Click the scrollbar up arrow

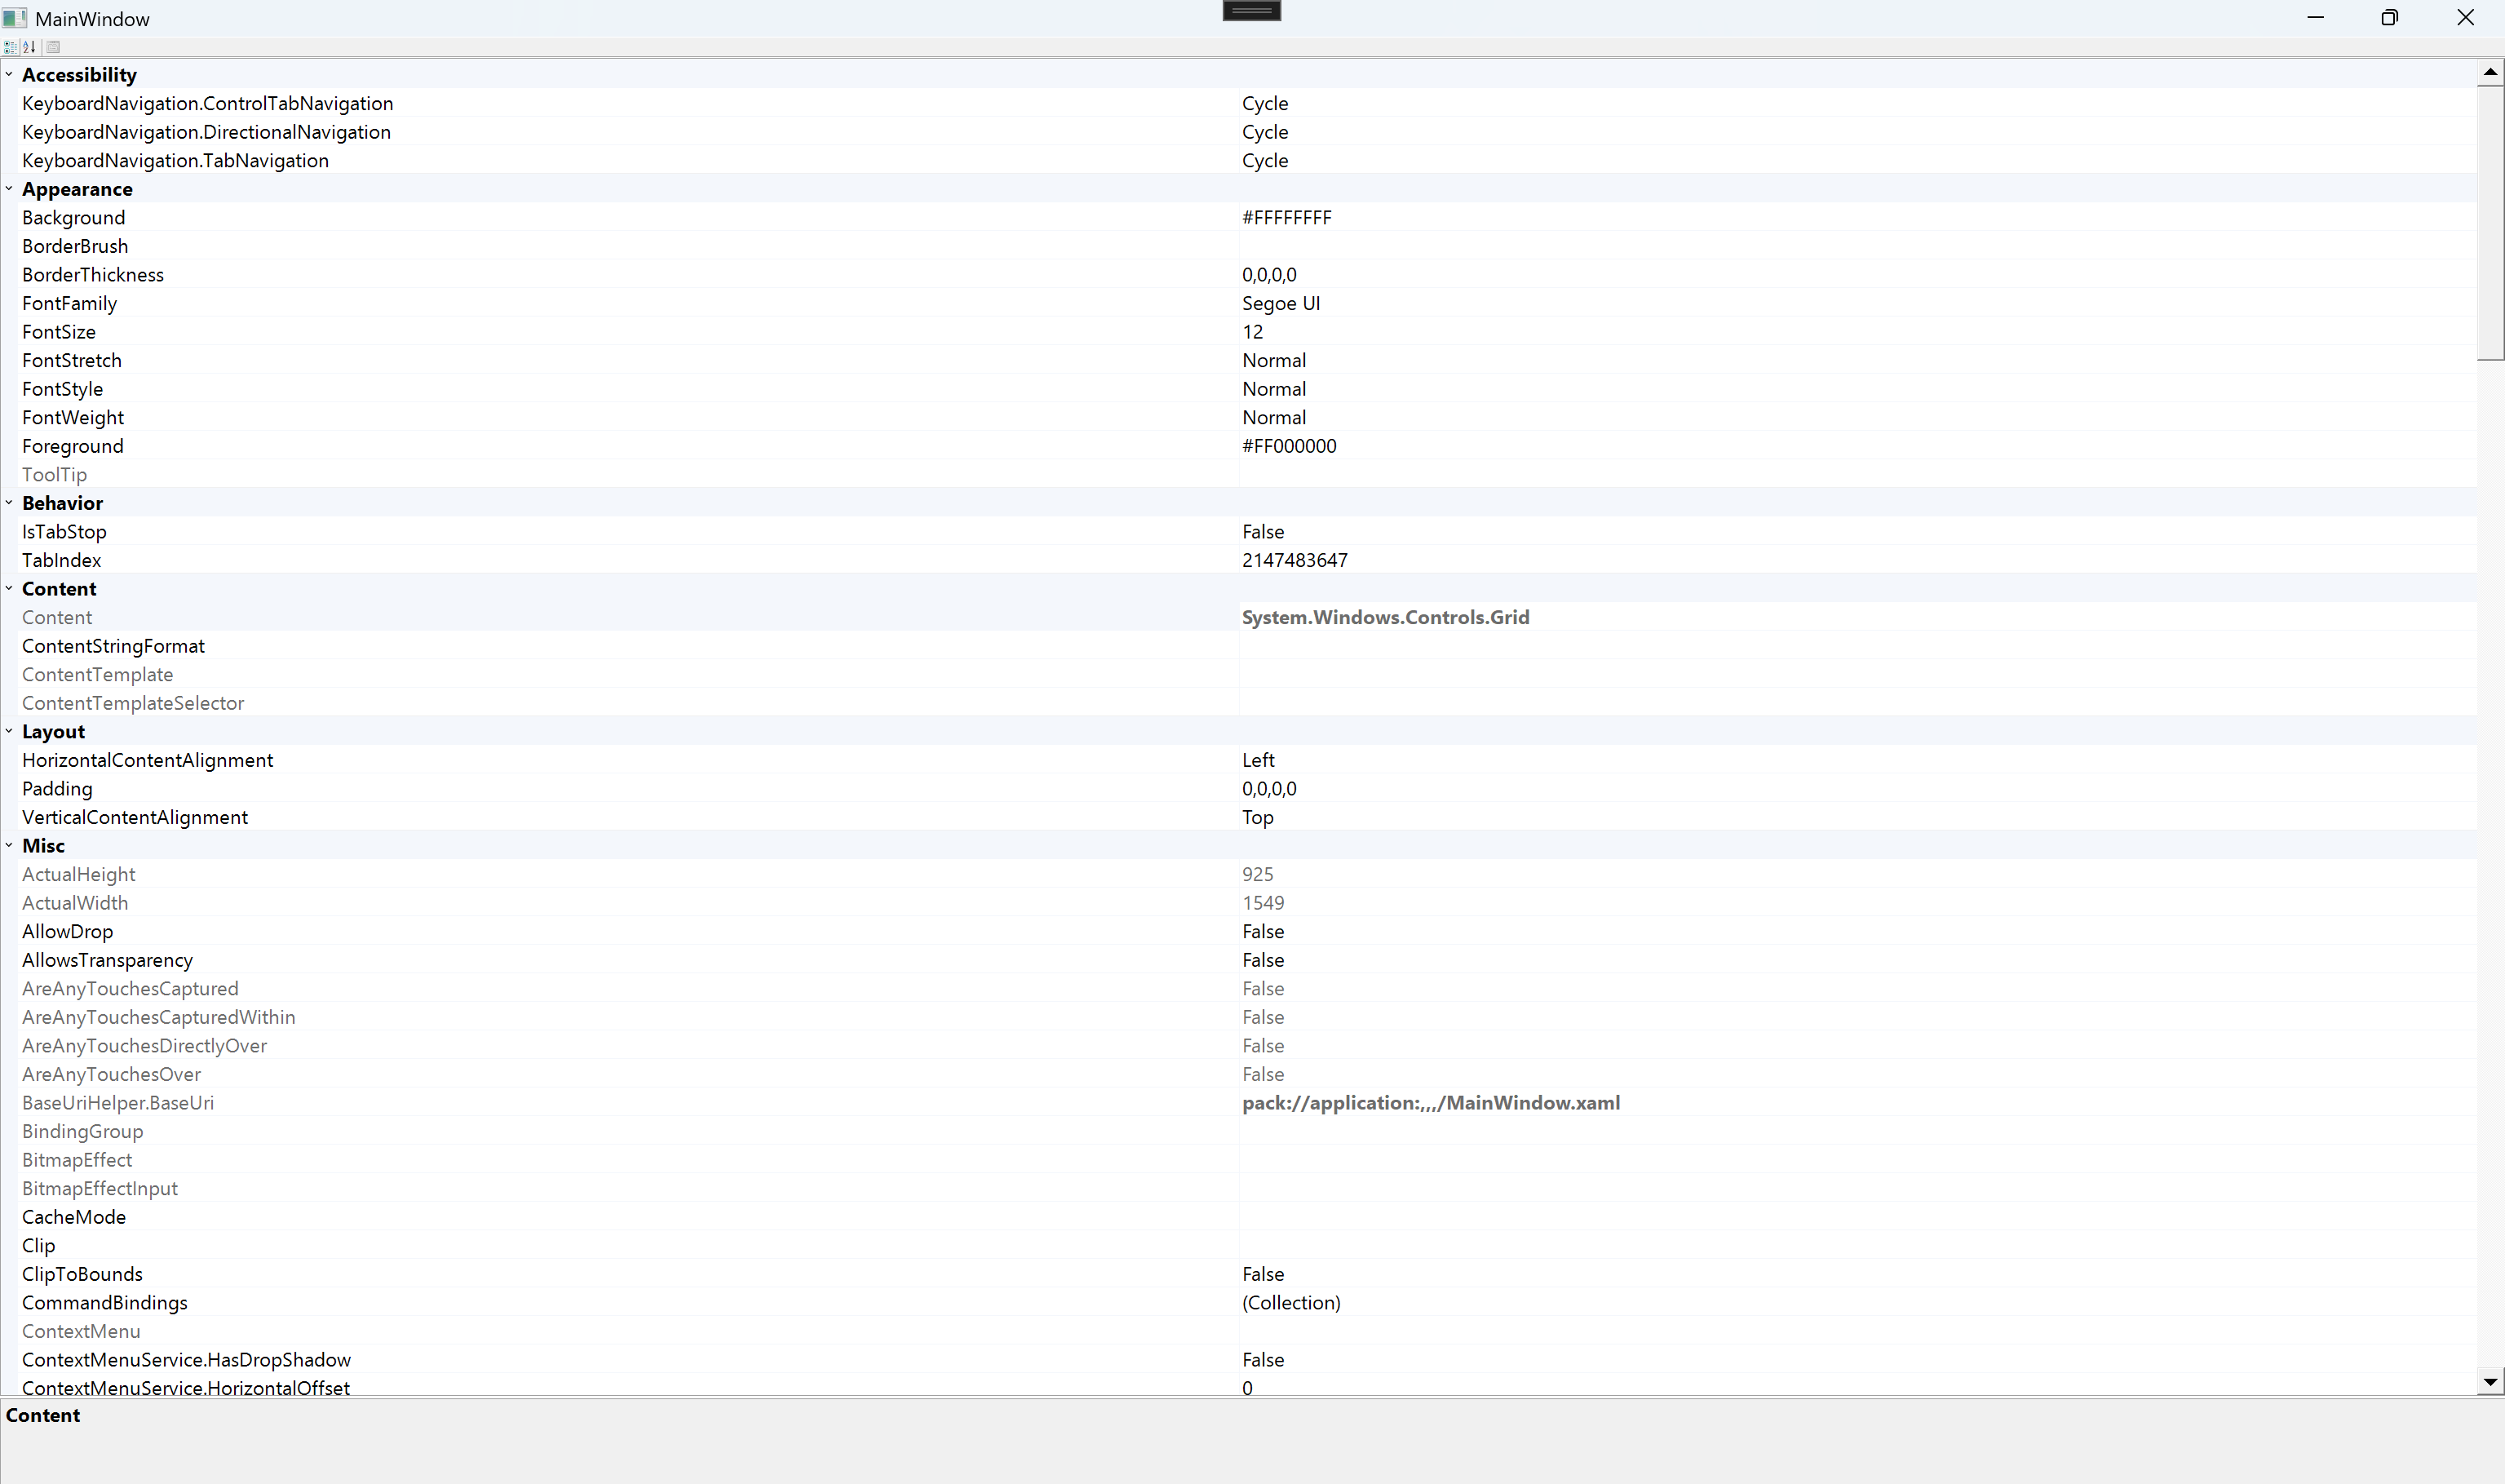pyautogui.click(x=2490, y=73)
